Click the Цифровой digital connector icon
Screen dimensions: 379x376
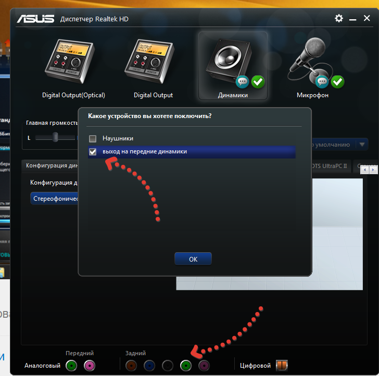click(282, 365)
